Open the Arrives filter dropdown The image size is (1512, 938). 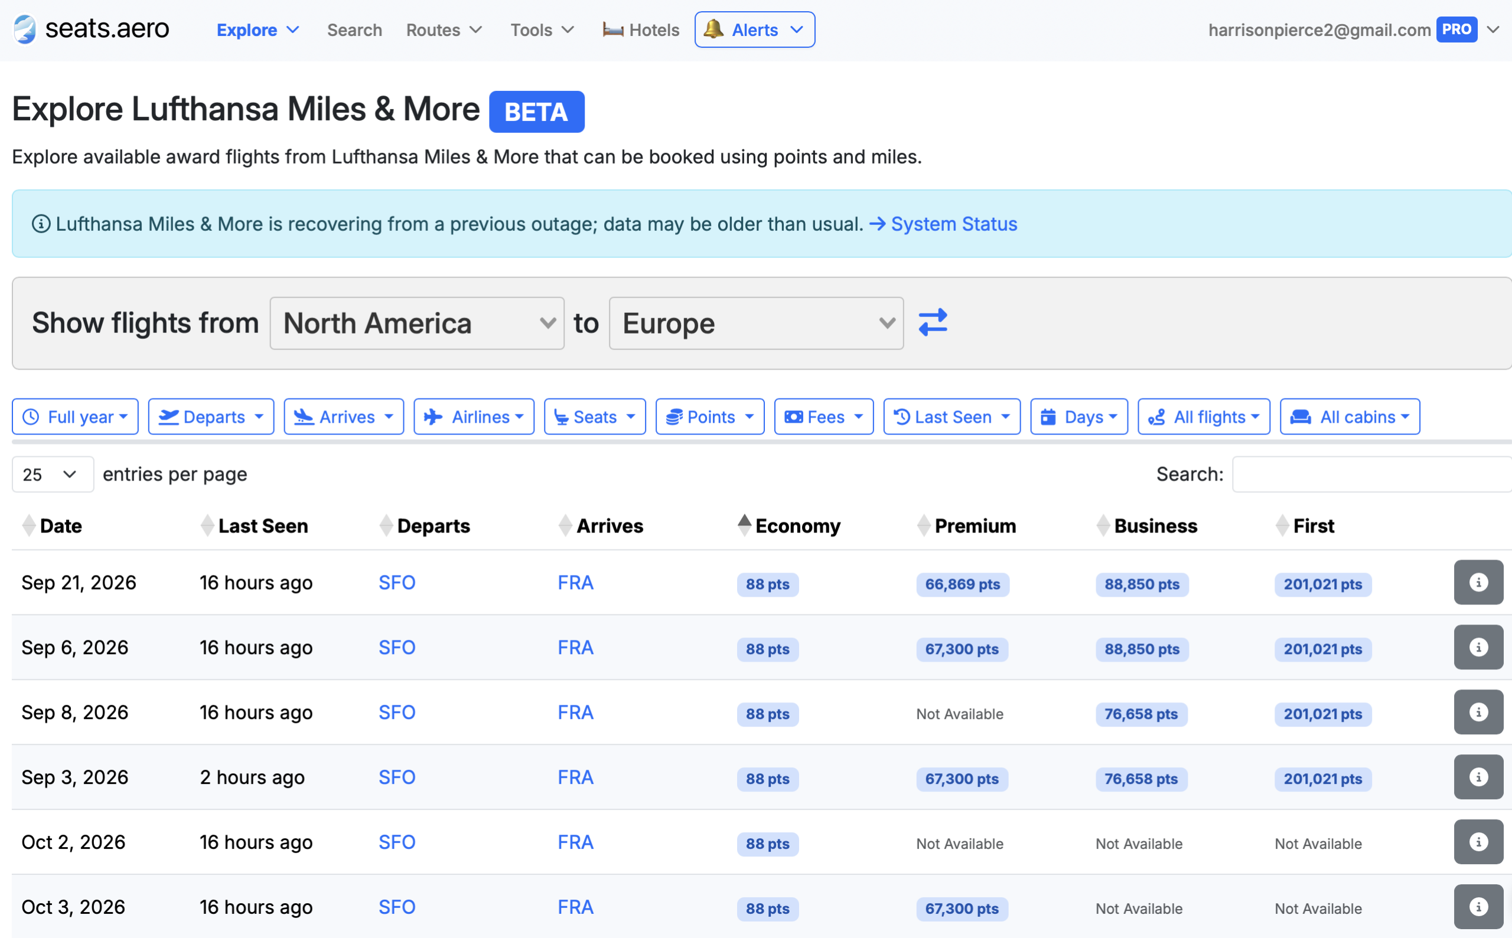pos(344,417)
